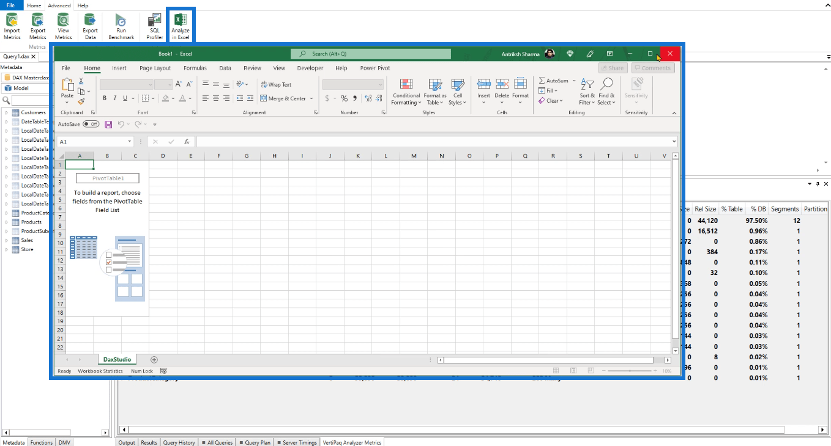Image resolution: width=831 pixels, height=446 pixels.
Task: Open the Developer tab in Excel
Action: tap(310, 68)
